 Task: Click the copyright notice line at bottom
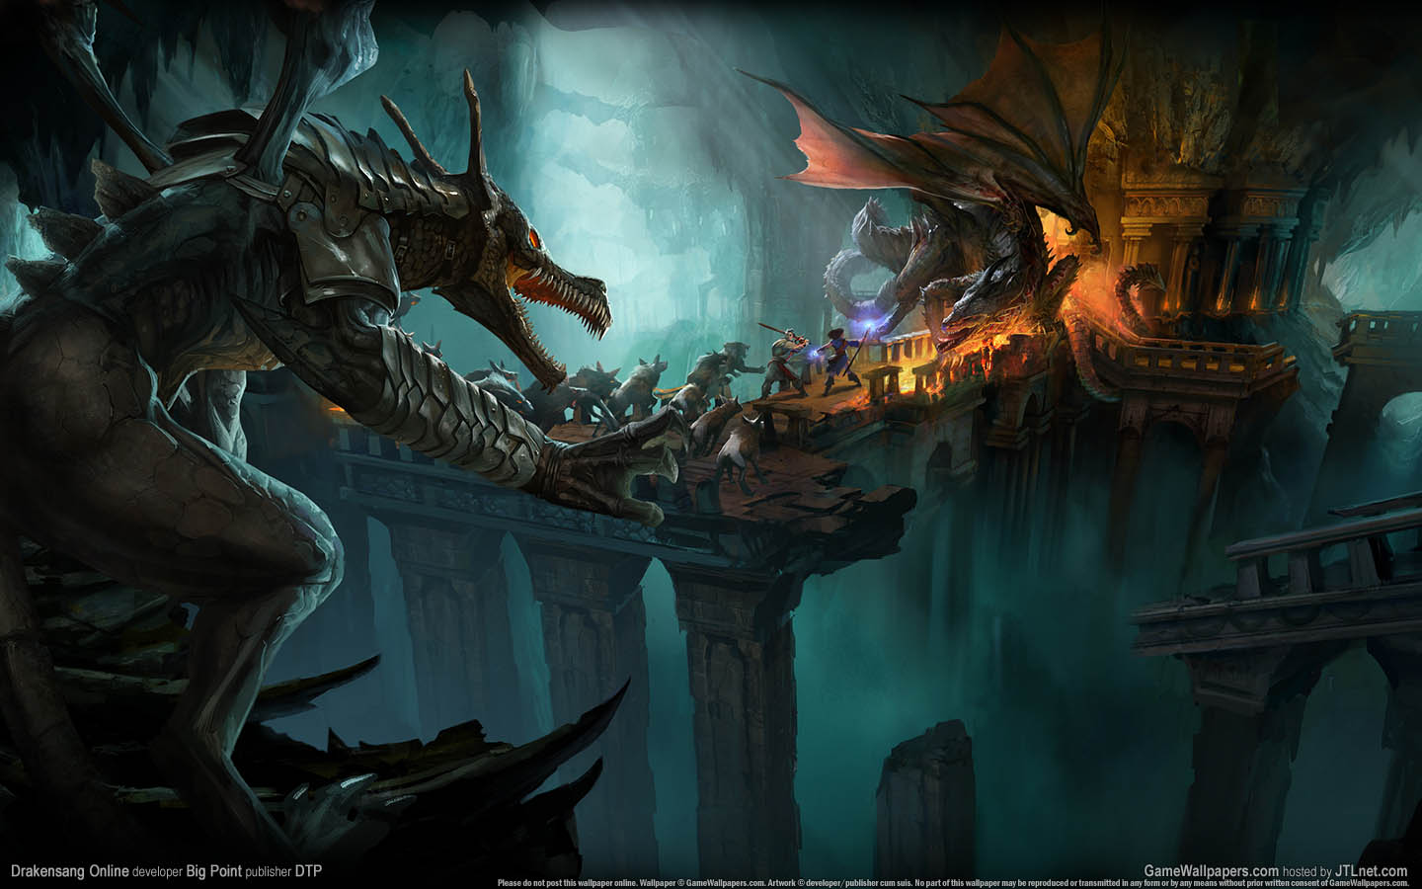(953, 883)
